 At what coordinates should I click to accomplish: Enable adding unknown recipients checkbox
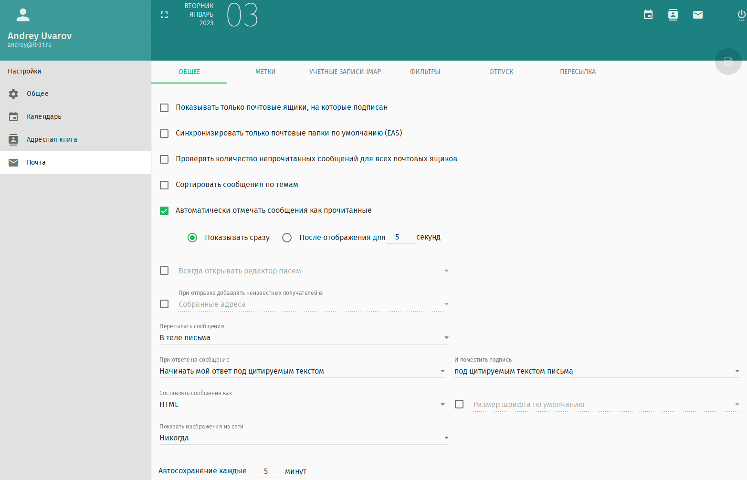[164, 304]
